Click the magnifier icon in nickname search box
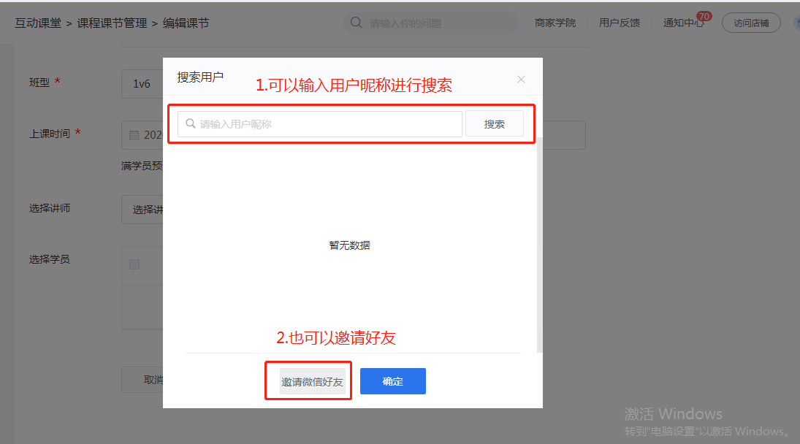Image resolution: width=800 pixels, height=444 pixels. (190, 123)
